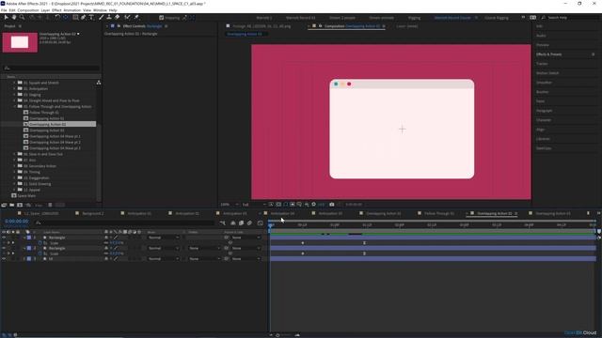Viewport: 602px width, 338px height.
Task: Select the Hand tool
Action: tap(14, 17)
